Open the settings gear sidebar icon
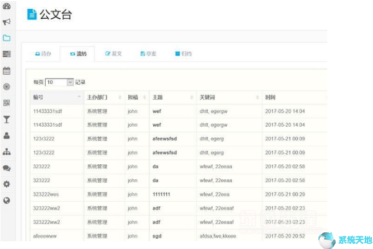This screenshot has height=249, width=373. (x=7, y=184)
